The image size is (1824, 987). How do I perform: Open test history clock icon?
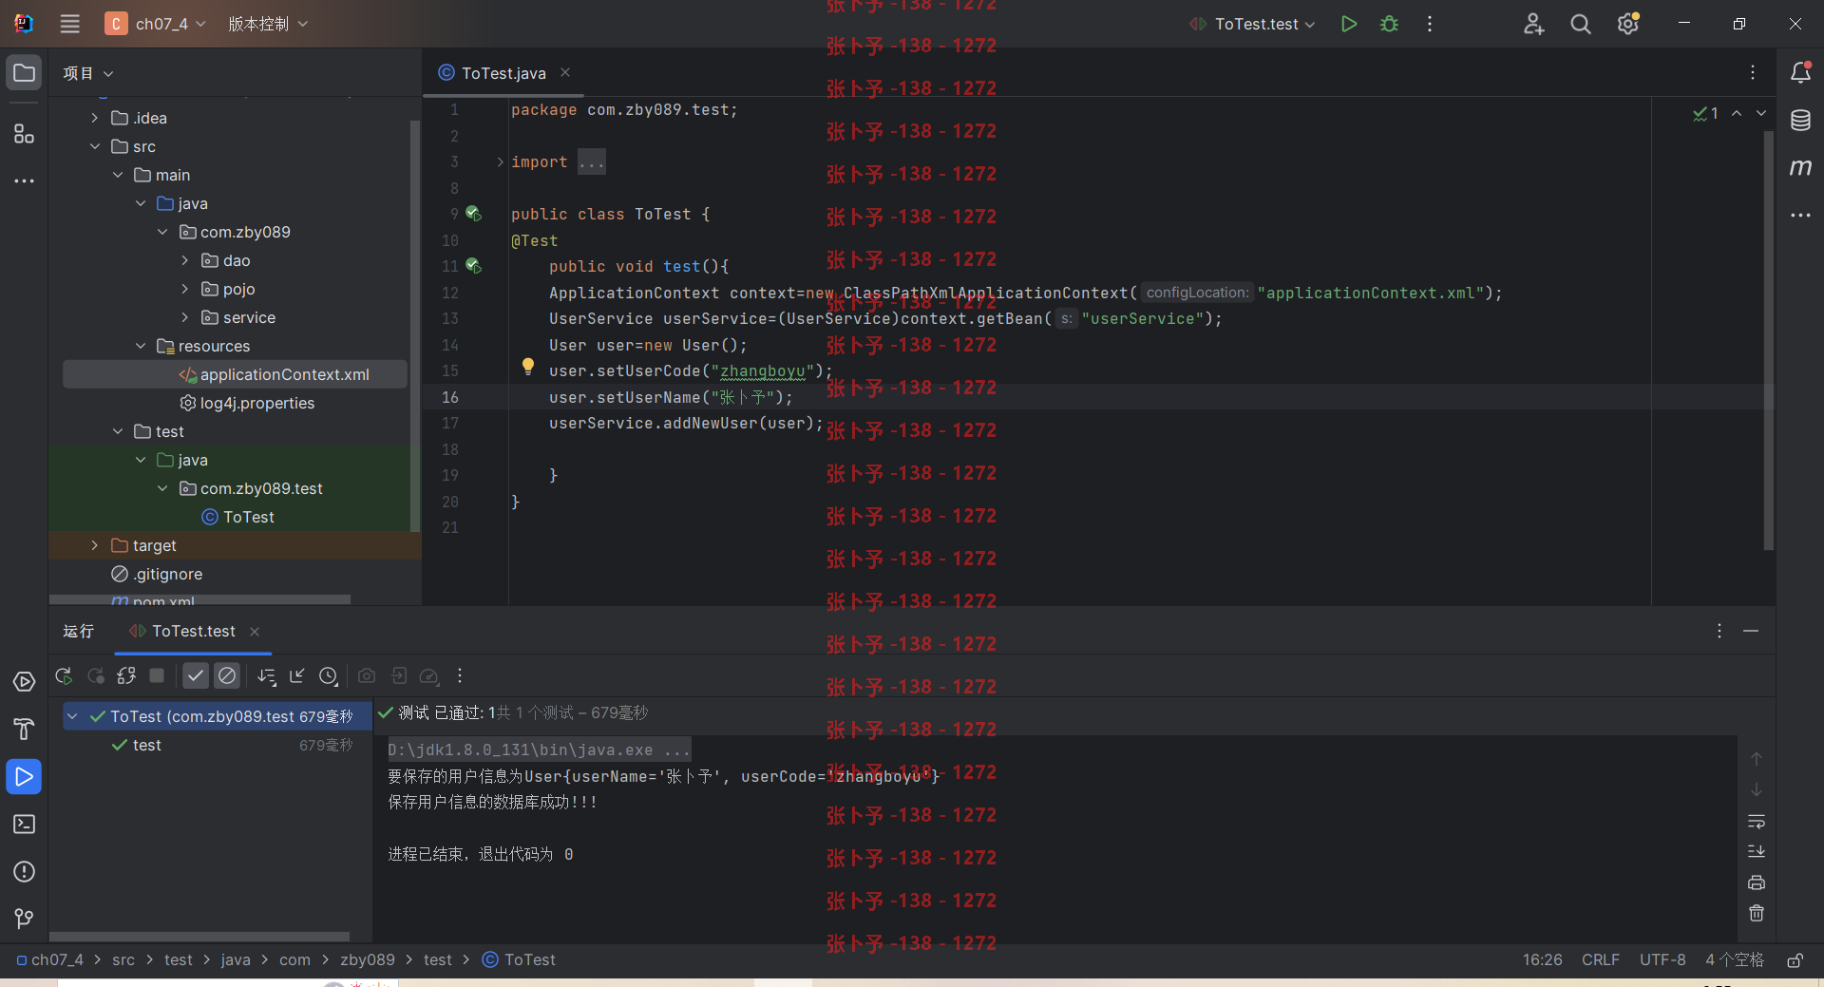(x=329, y=675)
